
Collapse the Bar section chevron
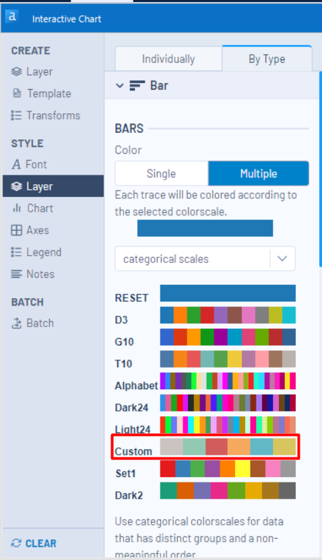click(120, 86)
